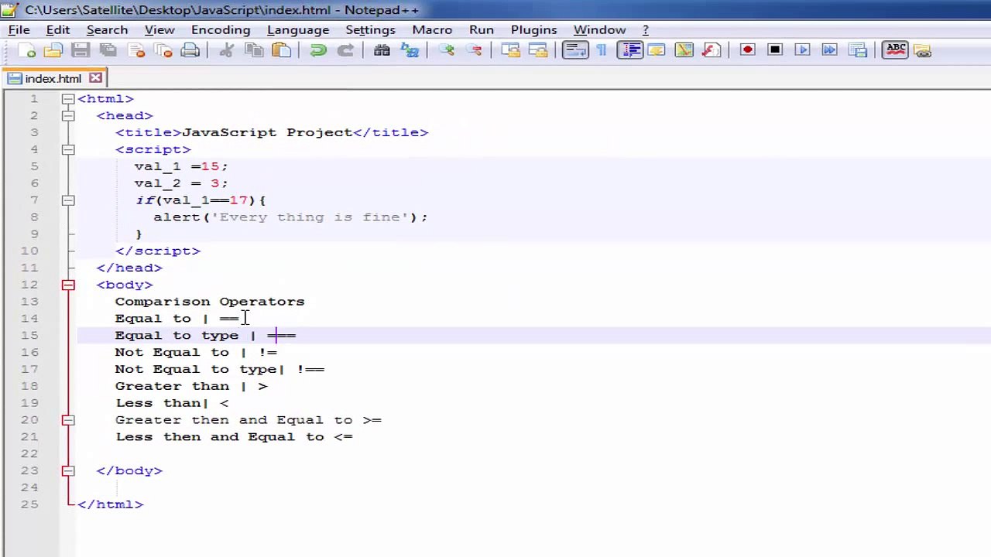Run macro multiple times with double-arrow icon
Screen dimensions: 991x557
[829, 50]
